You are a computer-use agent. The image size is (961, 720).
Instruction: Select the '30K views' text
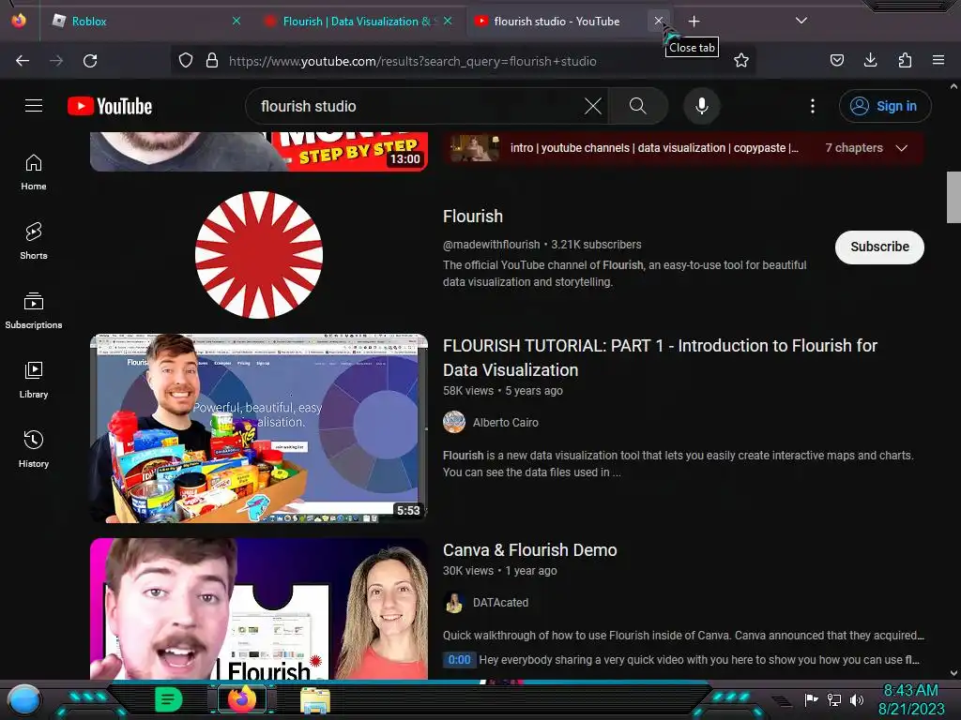coord(468,571)
